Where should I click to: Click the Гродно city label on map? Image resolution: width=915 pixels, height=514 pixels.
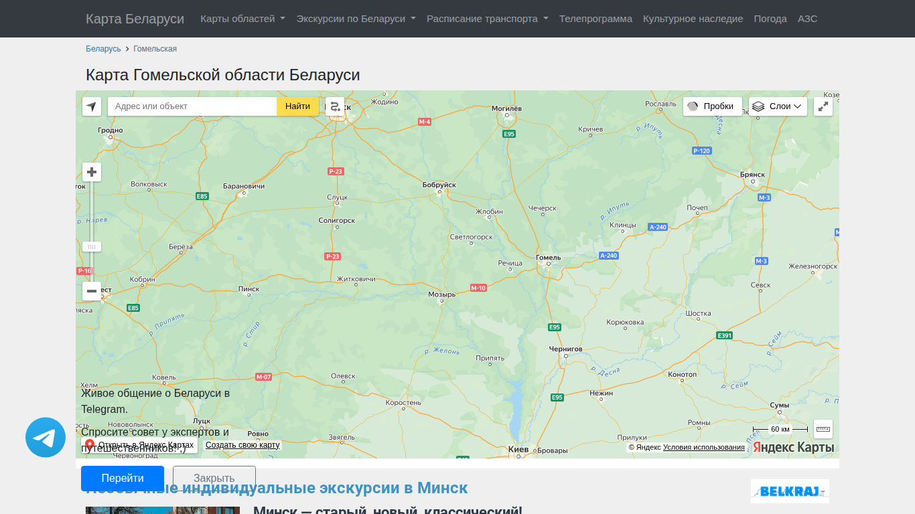click(x=111, y=131)
